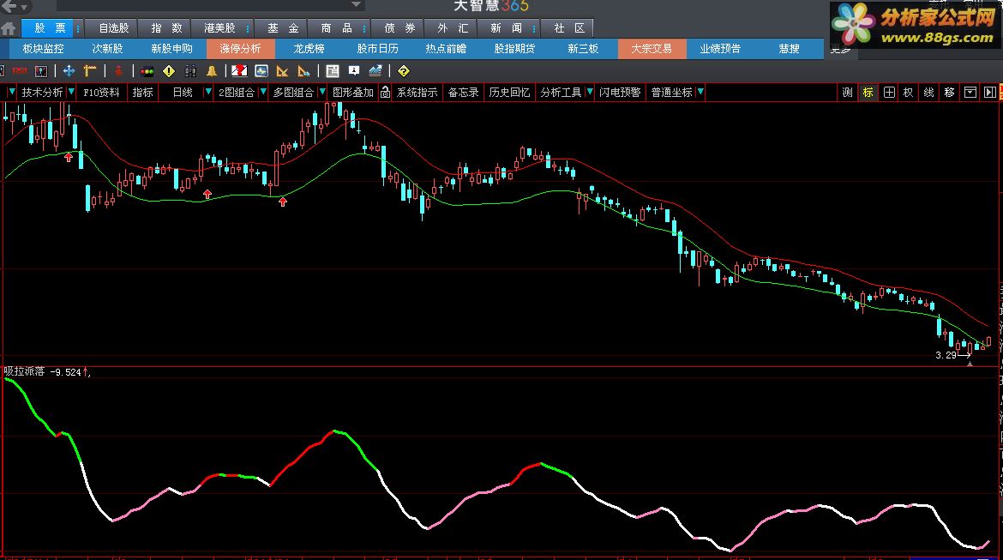Screen dimensions: 1003x560
Task: Toggle the 测 measure button
Action: [x=848, y=93]
